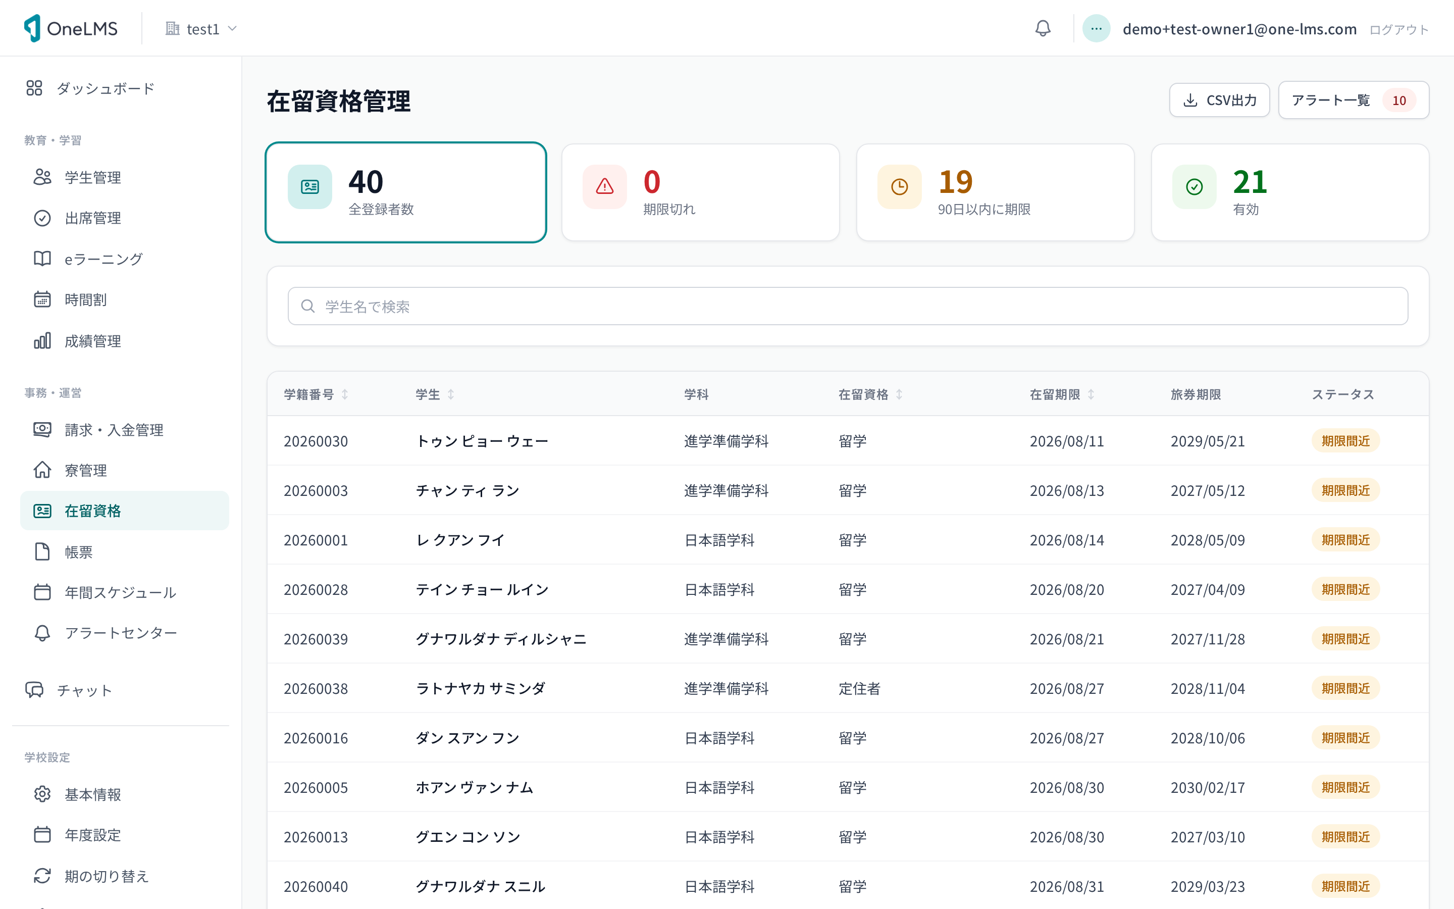Click the 基本情報 gear icon

tap(42, 794)
